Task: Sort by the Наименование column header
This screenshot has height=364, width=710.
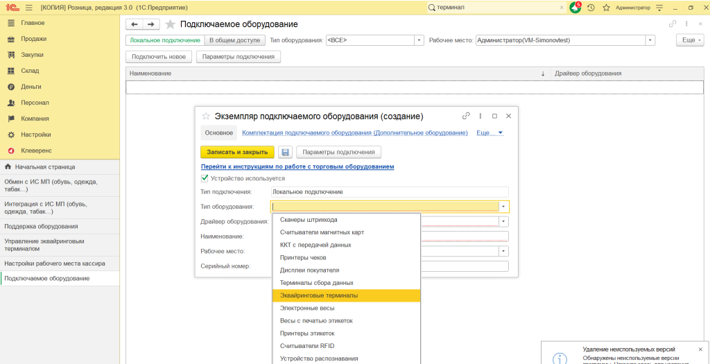Action: pyautogui.click(x=338, y=73)
